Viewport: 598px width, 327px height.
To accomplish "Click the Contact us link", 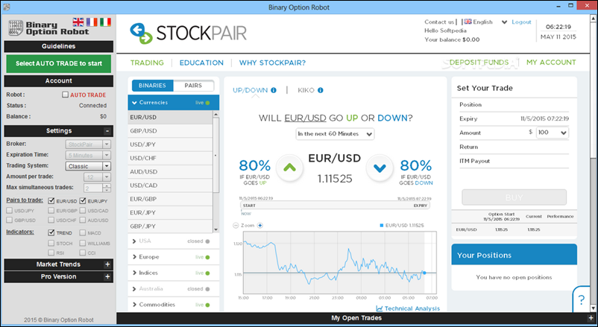I will [x=439, y=22].
